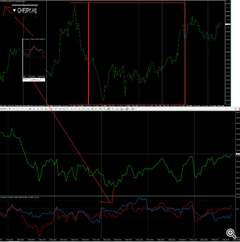Display chart as bar chart
240x242 pixels.
point(88,109)
